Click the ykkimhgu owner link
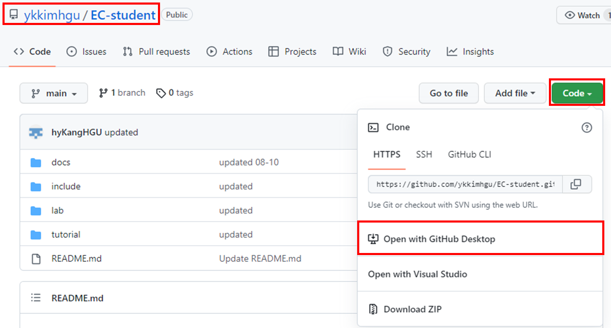 [x=51, y=15]
